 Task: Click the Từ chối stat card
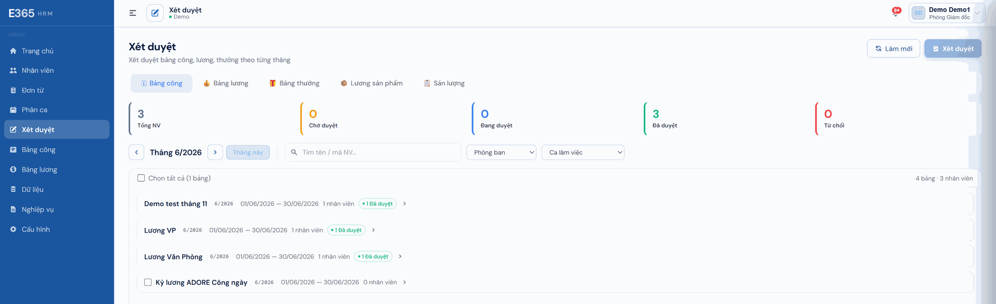point(898,119)
